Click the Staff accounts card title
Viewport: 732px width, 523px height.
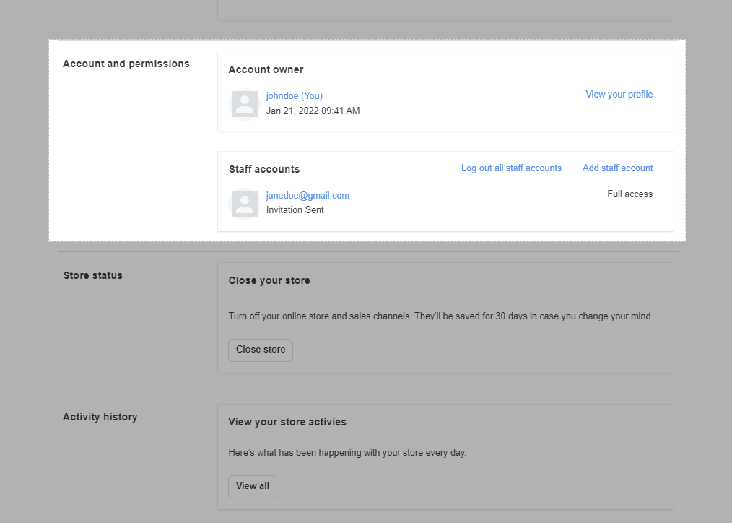(x=264, y=170)
